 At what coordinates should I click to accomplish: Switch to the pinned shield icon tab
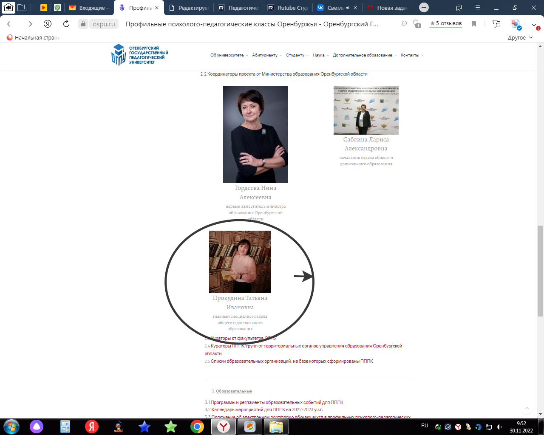pyautogui.click(x=57, y=8)
